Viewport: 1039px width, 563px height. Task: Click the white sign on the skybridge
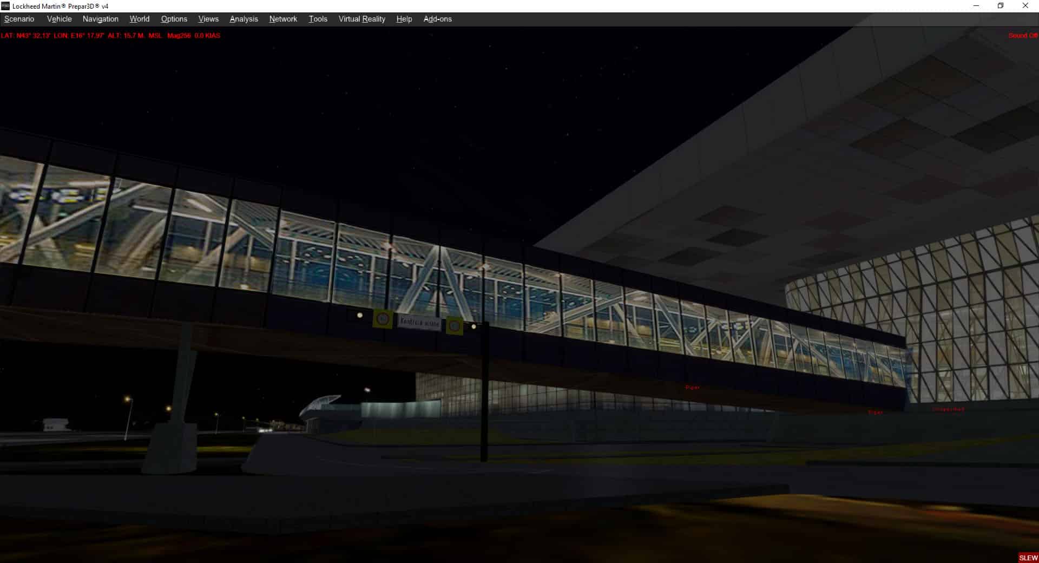coord(419,322)
